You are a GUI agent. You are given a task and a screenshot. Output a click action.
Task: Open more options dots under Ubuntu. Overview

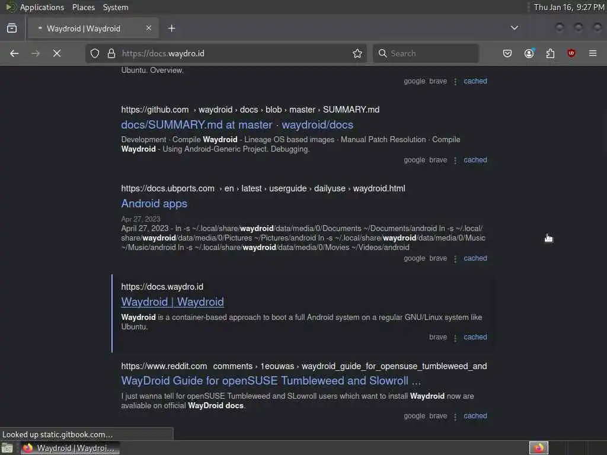(x=455, y=82)
